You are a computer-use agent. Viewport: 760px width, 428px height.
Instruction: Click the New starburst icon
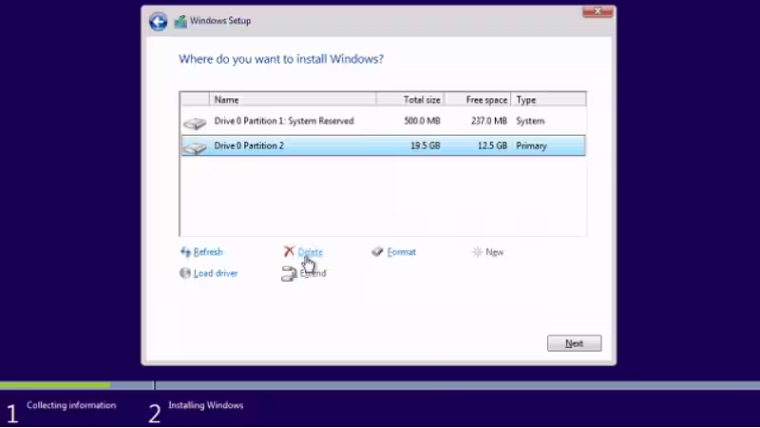[x=478, y=252]
